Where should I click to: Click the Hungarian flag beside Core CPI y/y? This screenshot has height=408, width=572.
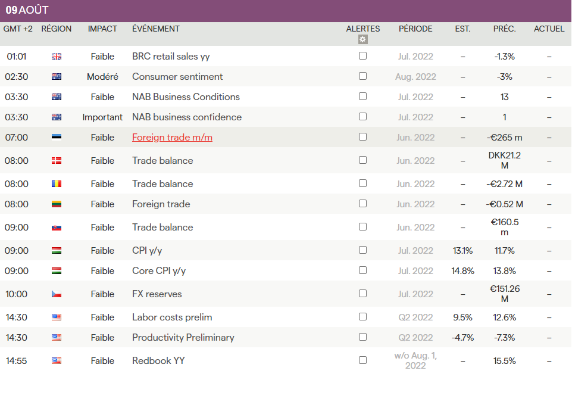point(57,271)
